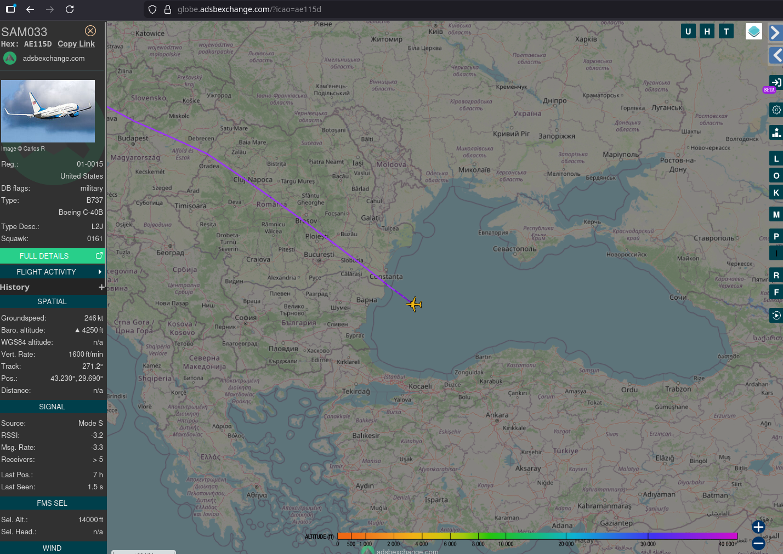Click the Track value 271.2°
This screenshot has width=783, height=554.
coord(93,366)
